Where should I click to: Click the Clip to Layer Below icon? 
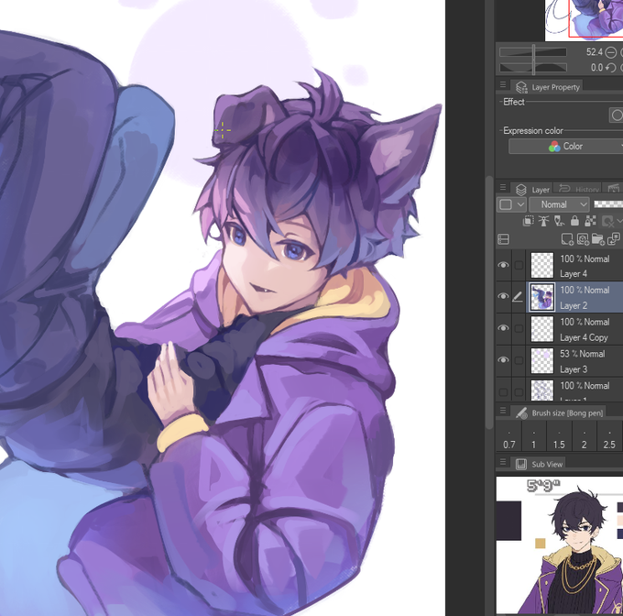click(528, 221)
